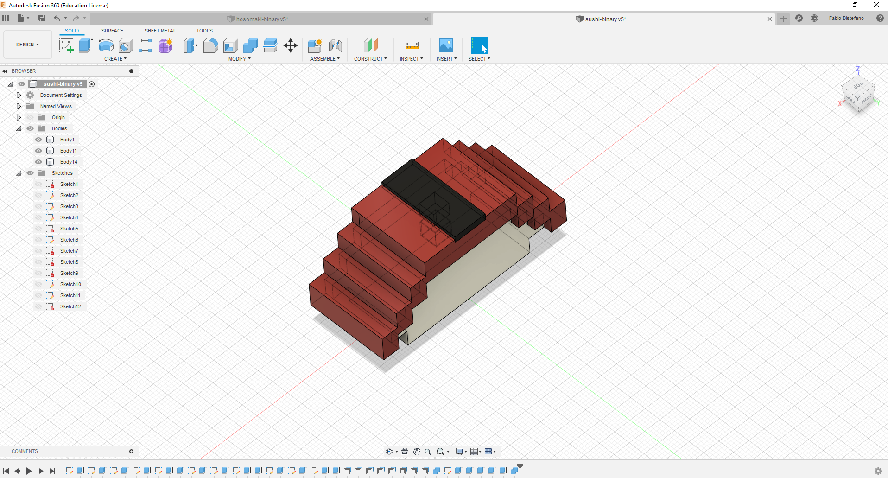Show Sketch1 via its eye icon
Image resolution: width=888 pixels, height=478 pixels.
(38, 184)
